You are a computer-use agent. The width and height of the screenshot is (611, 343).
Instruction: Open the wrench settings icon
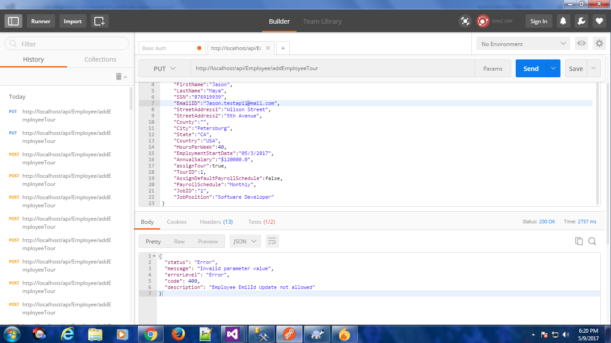click(x=581, y=21)
